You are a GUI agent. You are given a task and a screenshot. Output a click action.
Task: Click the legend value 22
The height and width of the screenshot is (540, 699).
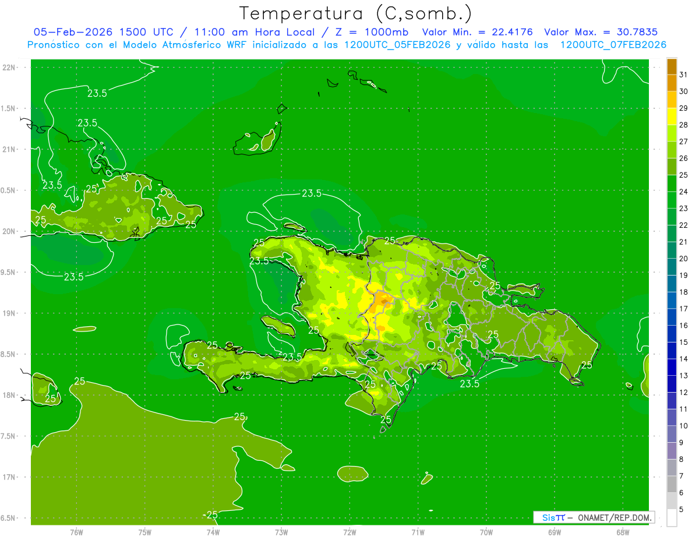point(684,225)
